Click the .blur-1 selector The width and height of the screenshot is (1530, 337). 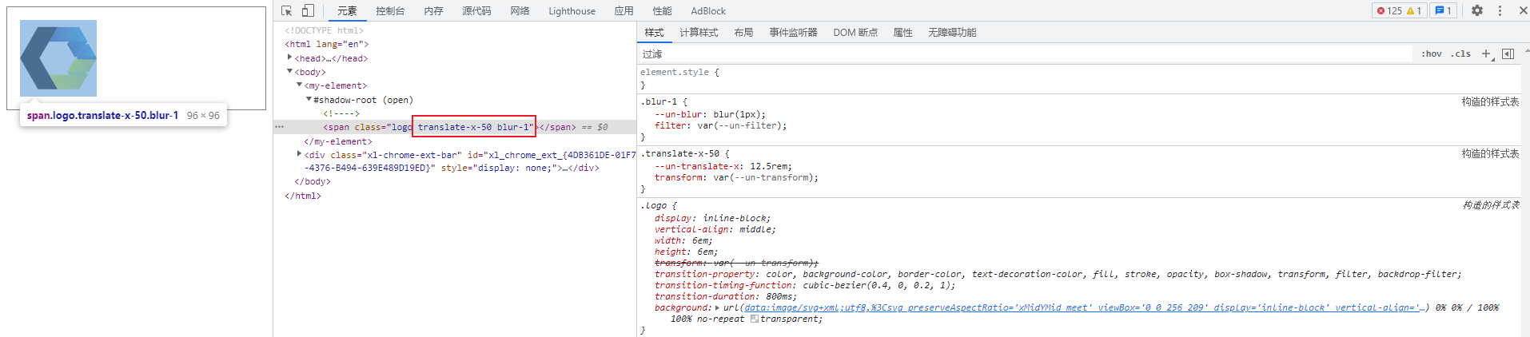tap(659, 101)
